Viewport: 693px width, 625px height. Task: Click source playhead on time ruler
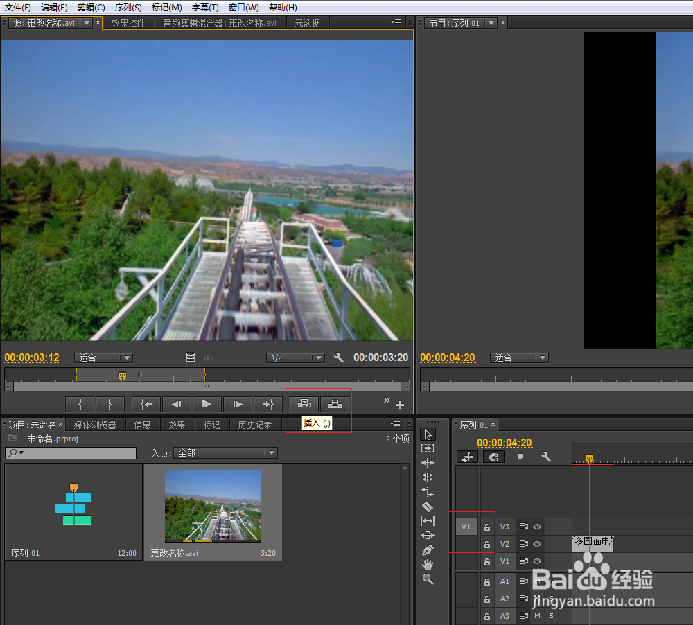point(123,376)
